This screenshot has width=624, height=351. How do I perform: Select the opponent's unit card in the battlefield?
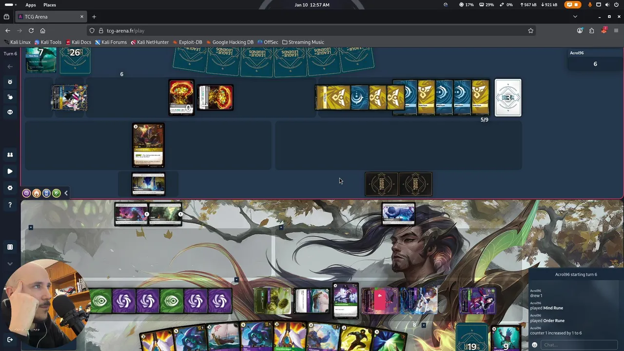tap(149, 145)
